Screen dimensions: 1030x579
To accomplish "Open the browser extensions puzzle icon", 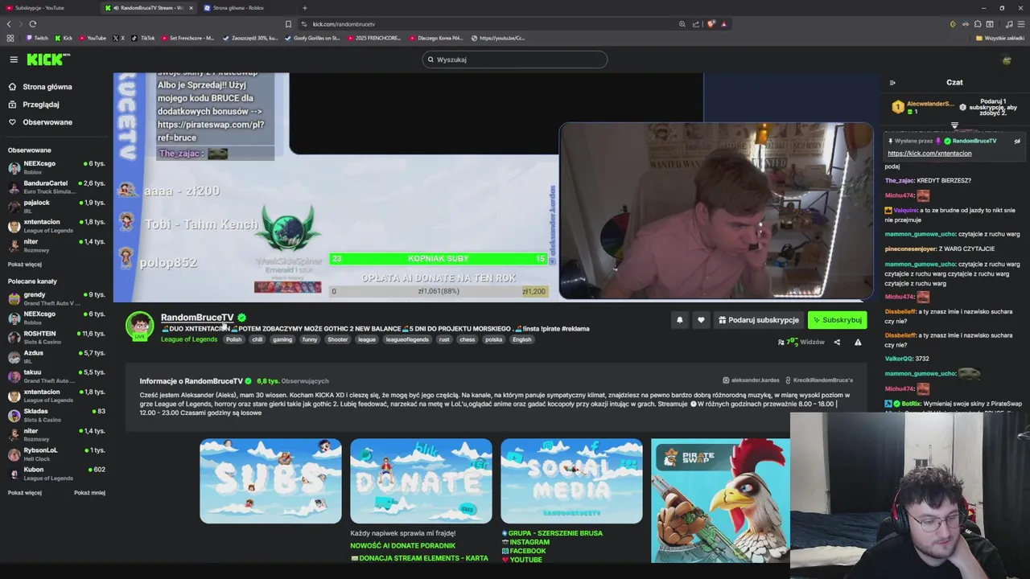I will [x=978, y=24].
